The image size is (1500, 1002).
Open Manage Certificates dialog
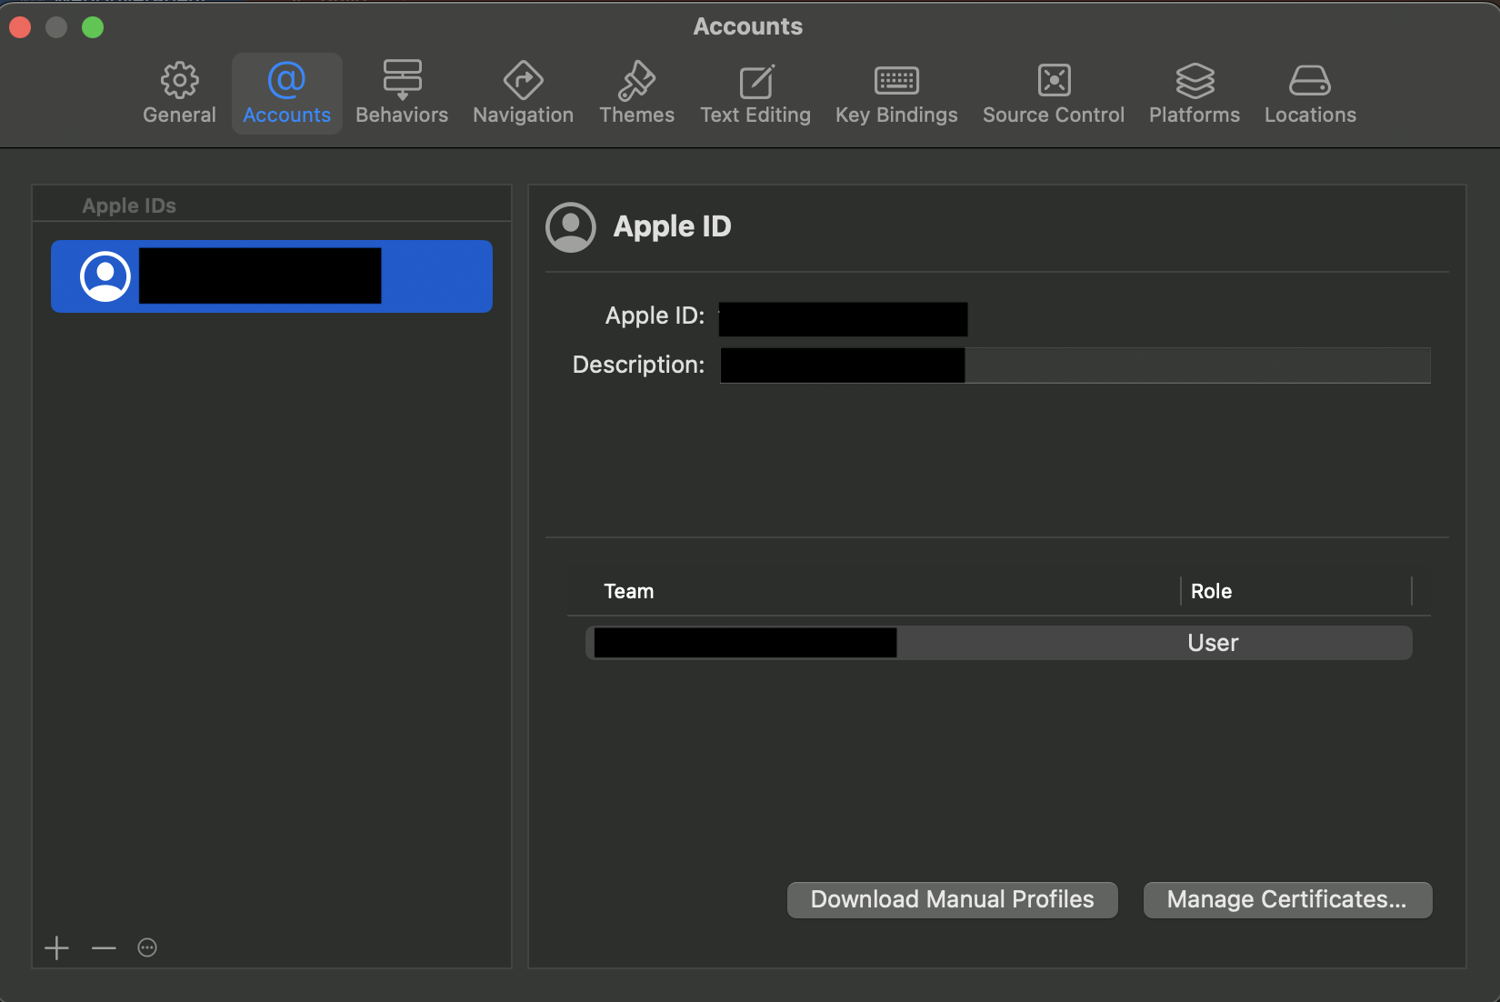1287,899
